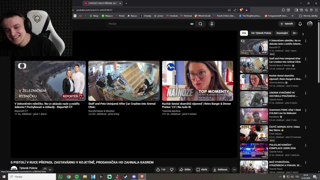Click the Sdílet share button
Image resolution: width=320 pixels, height=180 pixels.
pos(185,169)
